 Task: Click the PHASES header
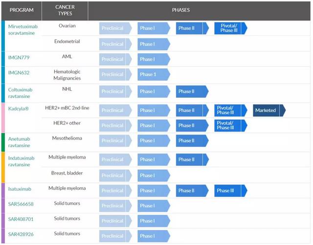pos(180,10)
